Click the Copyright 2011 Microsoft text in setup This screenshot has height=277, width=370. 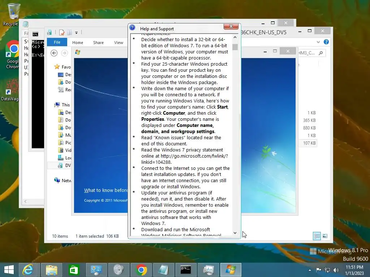pyautogui.click(x=106, y=200)
